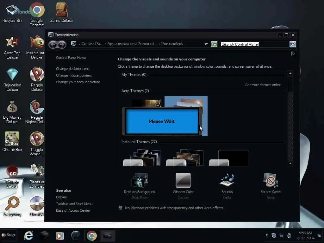Screen dimensions: 324x243
Task: Launch Google Chrome from the desktop
Action: (x=37, y=15)
